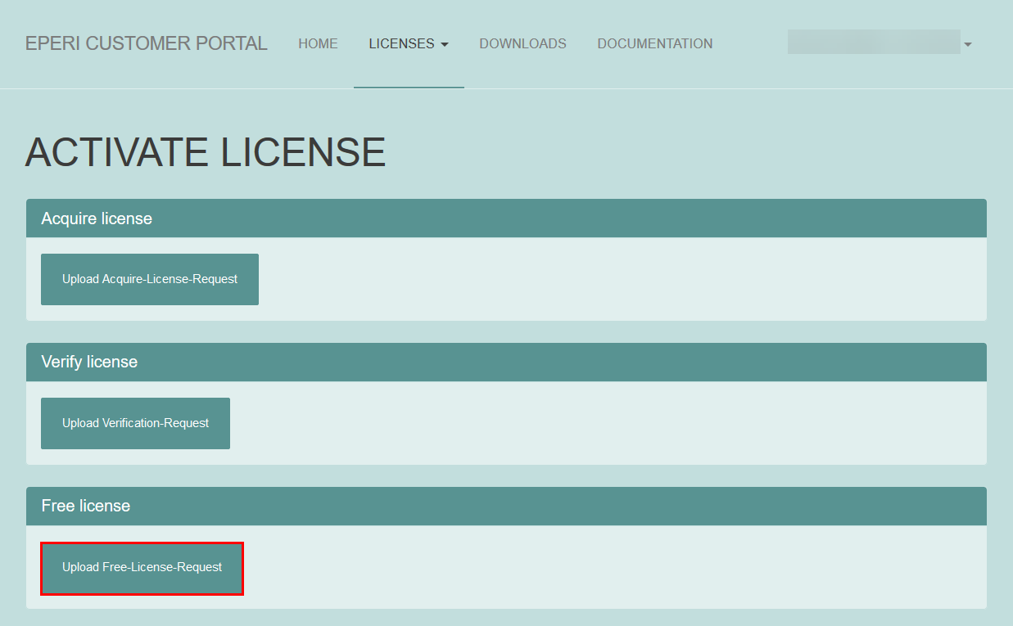Open the EPERI CUSTOMER PORTAL brand link
The width and height of the screenshot is (1013, 626).
[x=146, y=43]
